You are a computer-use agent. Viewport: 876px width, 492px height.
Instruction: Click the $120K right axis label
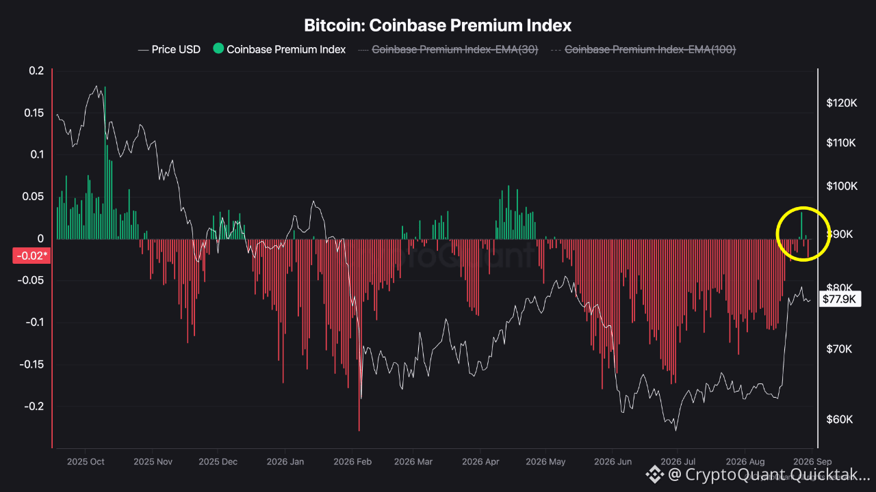coord(842,103)
